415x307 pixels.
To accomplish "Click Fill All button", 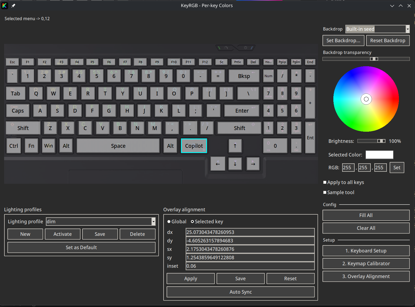I will point(366,215).
